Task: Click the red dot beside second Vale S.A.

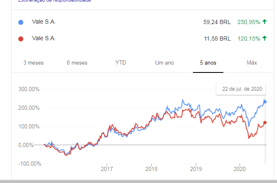Action: 21,39
